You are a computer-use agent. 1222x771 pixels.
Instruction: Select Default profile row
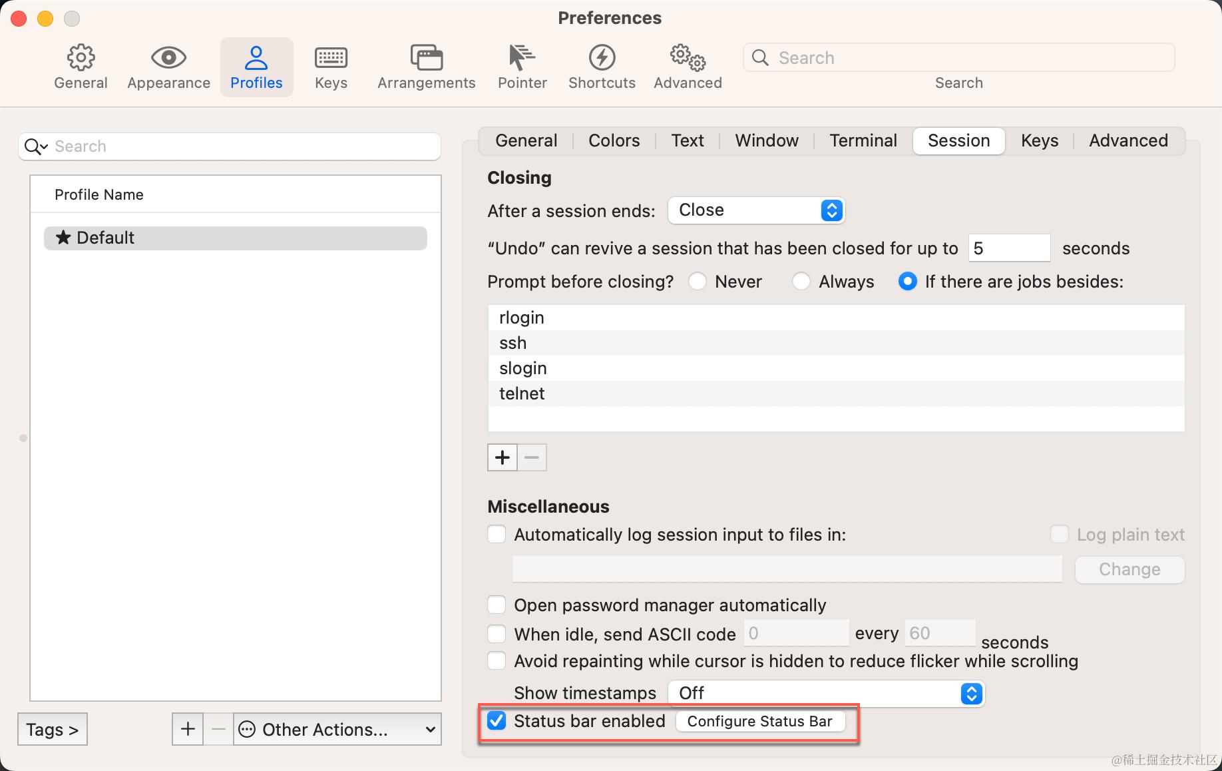coord(236,238)
